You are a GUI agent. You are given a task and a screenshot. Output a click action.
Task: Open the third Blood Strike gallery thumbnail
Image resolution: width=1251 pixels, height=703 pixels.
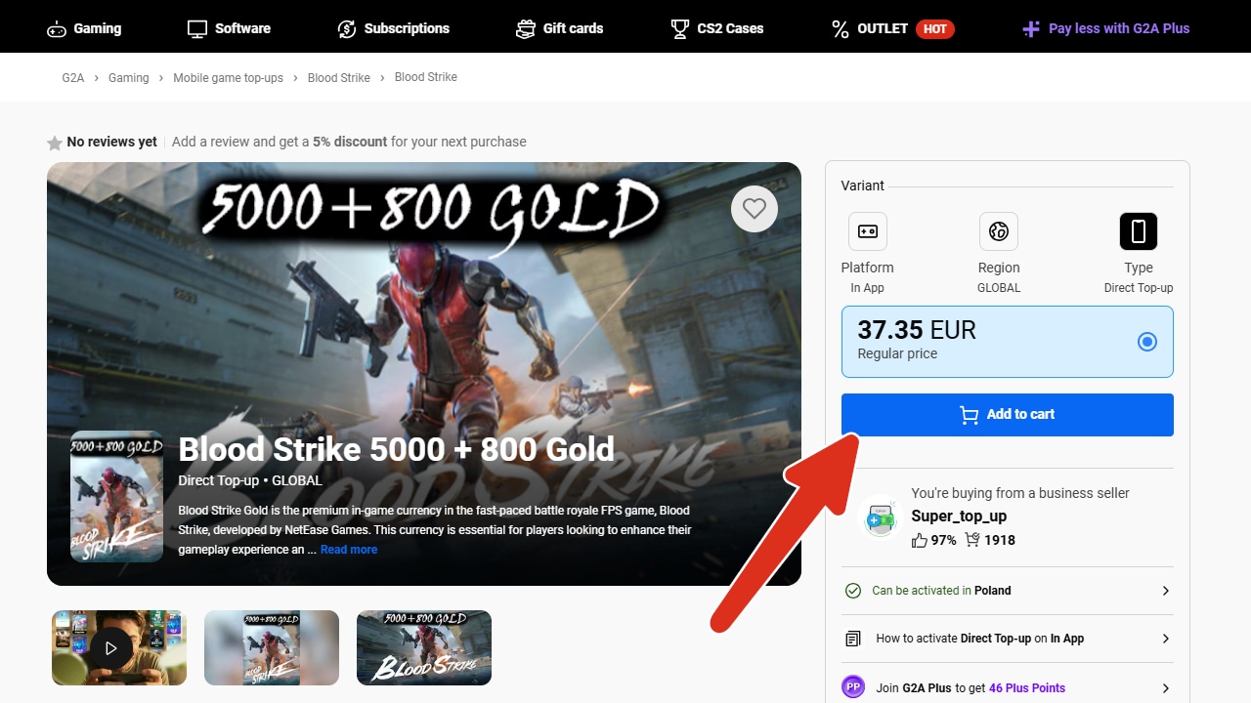[x=424, y=647]
